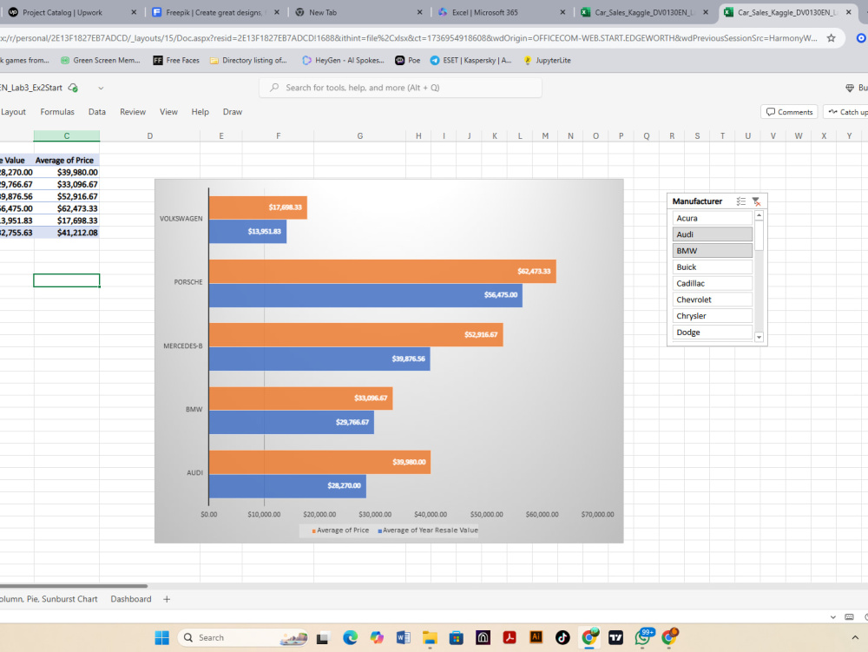
Task: Open Microsoft Store from the taskbar
Action: (457, 637)
